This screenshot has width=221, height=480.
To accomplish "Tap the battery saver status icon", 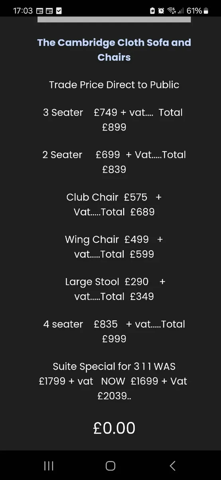I will [x=152, y=11].
